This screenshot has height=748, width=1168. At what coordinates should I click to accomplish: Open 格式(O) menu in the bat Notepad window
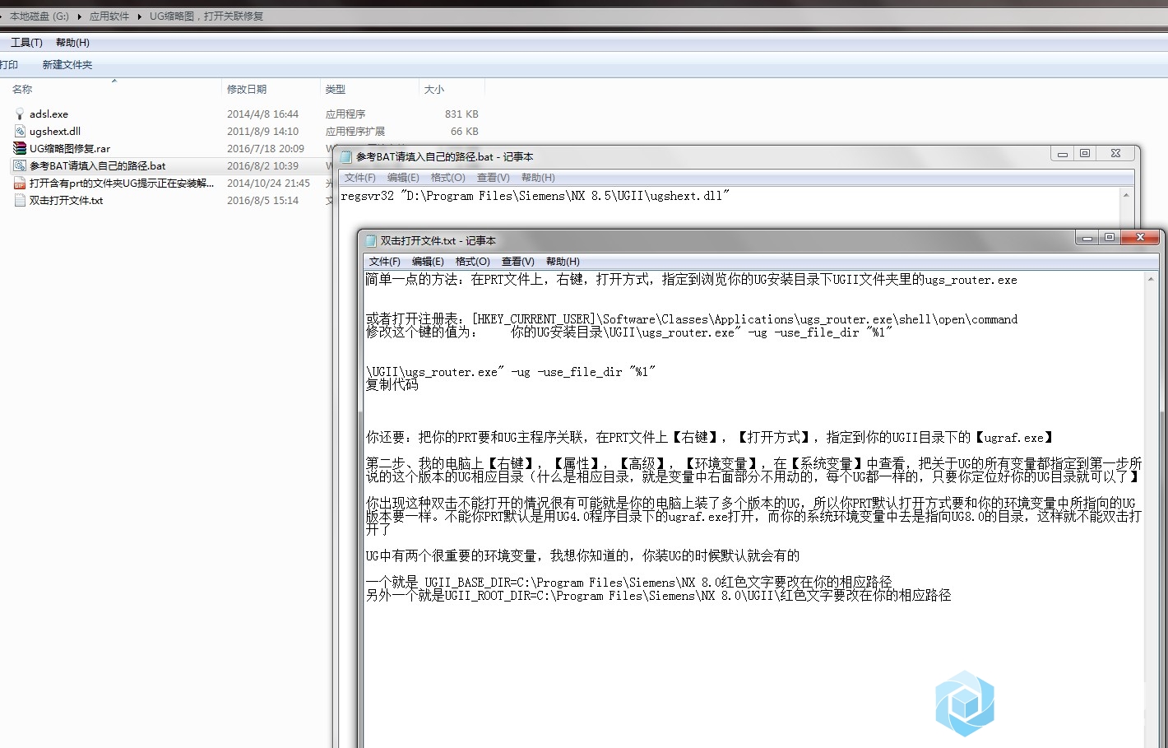(x=448, y=178)
